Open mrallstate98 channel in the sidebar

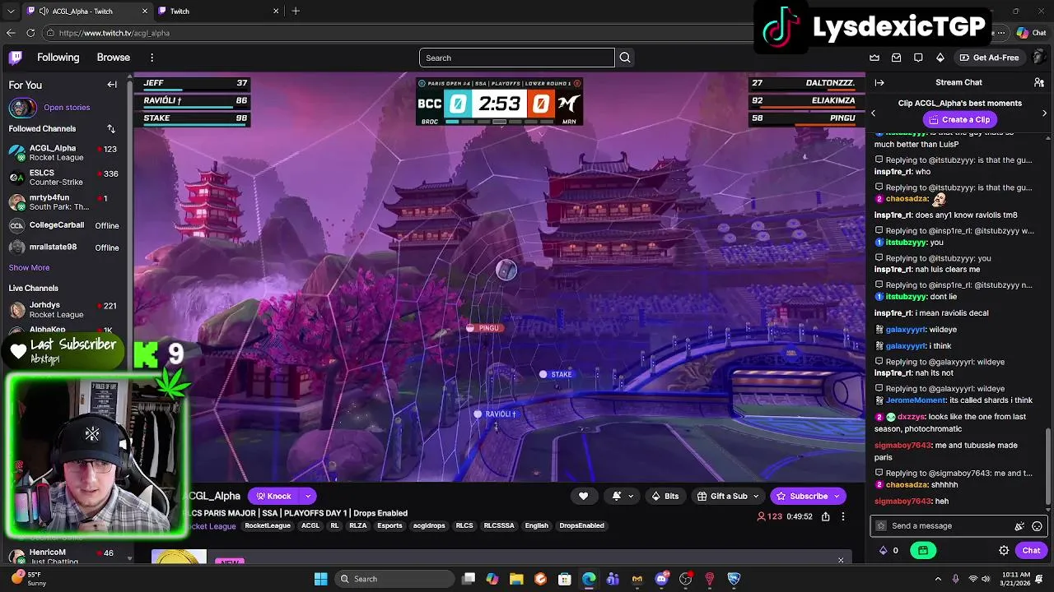click(x=64, y=247)
